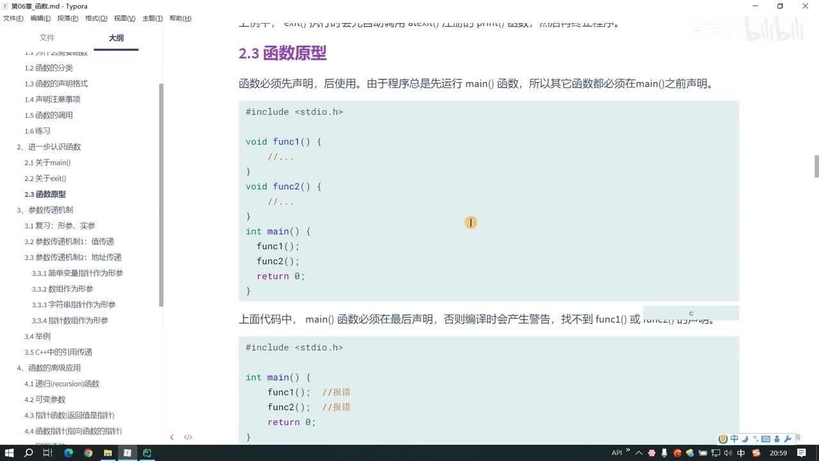Toggle Chinese/English on floating IME toolbar
The image size is (819, 461).
[x=735, y=439]
